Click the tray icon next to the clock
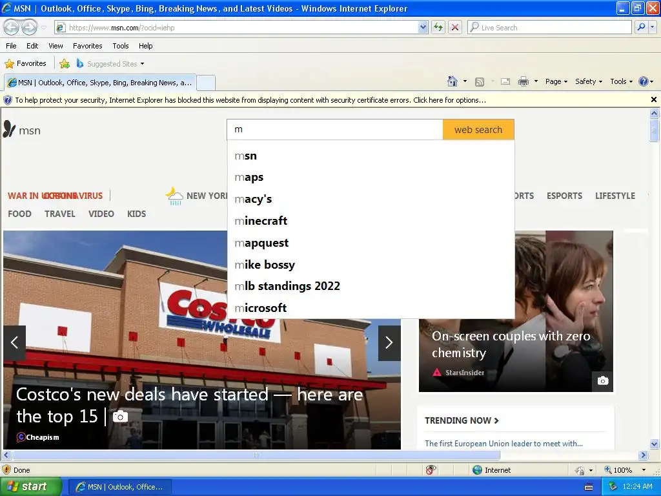 pos(613,487)
